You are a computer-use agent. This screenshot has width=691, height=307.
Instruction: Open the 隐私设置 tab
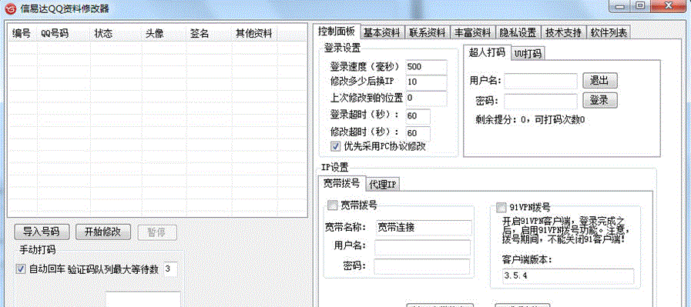coord(518,32)
